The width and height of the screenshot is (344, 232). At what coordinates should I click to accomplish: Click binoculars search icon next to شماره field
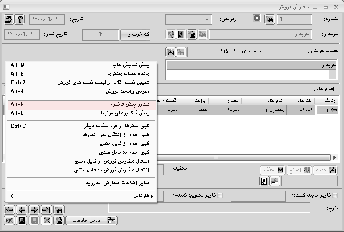(269, 19)
